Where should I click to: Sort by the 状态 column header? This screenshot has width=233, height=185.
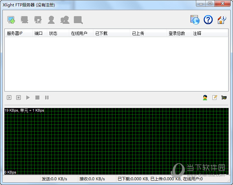coord(58,33)
